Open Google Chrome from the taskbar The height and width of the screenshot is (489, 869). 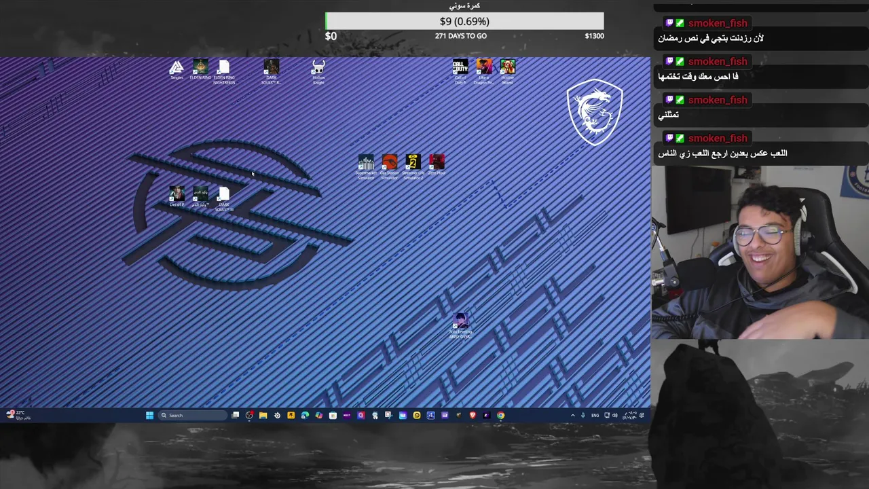(x=500, y=415)
